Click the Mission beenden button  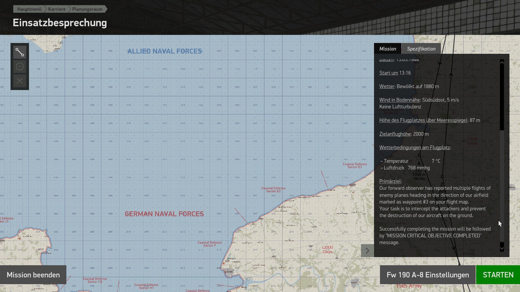pos(33,275)
